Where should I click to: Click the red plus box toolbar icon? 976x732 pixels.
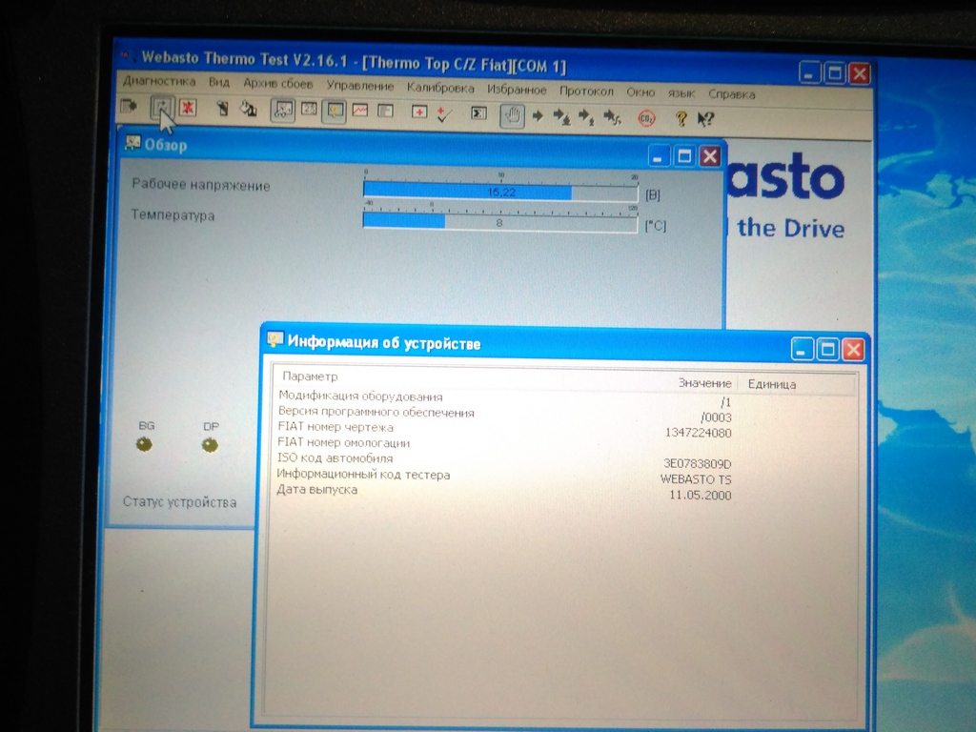coord(419,112)
